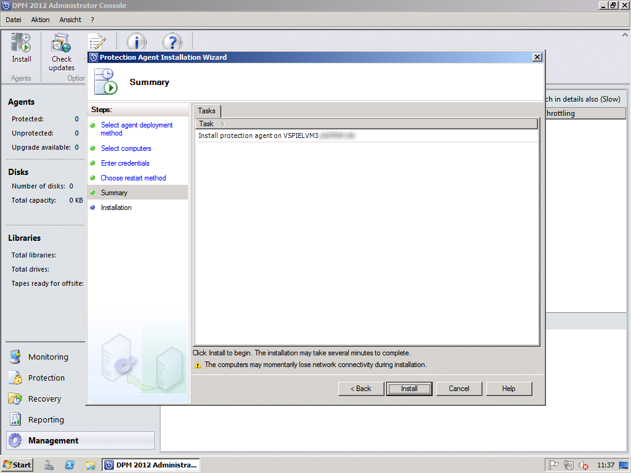The image size is (631, 473).
Task: Click the Installation step in the list
Action: pos(116,208)
